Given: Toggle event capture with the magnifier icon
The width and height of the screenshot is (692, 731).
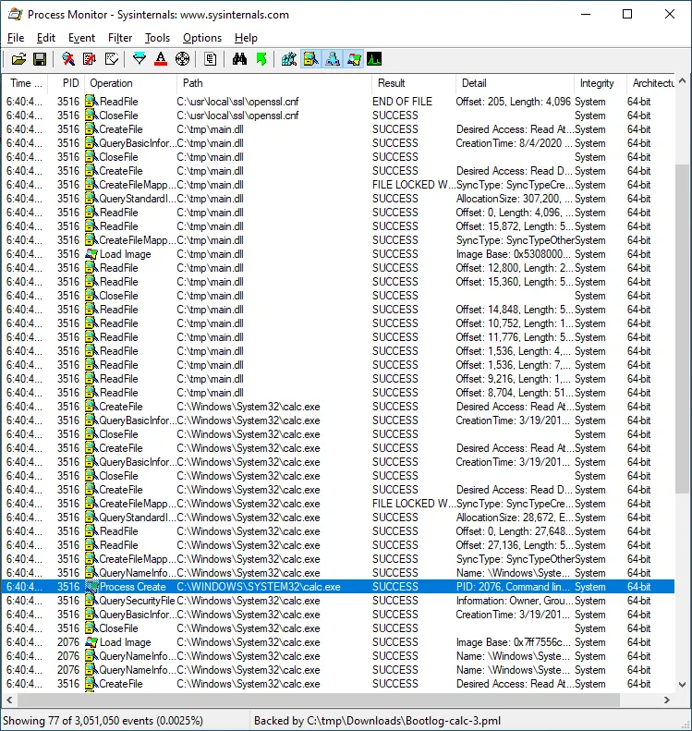Looking at the screenshot, I should (68, 59).
